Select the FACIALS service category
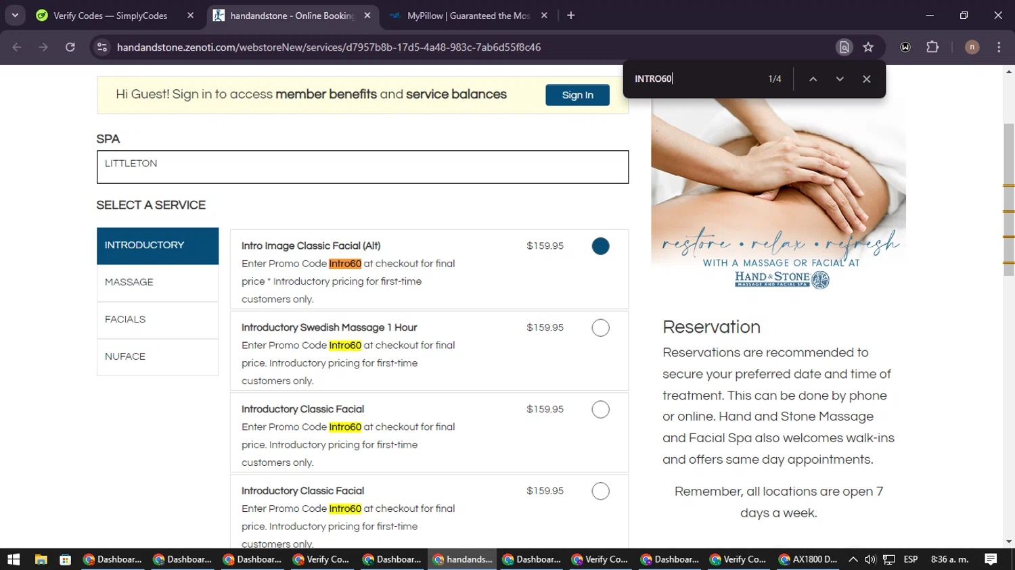 coord(158,320)
